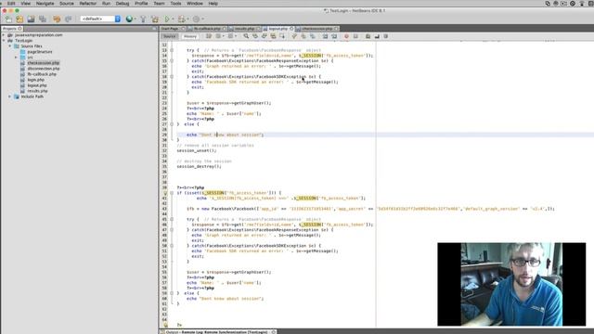
Task: Expand the Include Path node
Action: pyautogui.click(x=10, y=96)
